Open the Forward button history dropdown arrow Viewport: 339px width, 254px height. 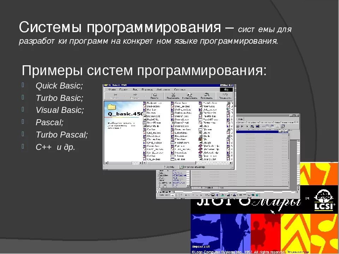(144, 95)
